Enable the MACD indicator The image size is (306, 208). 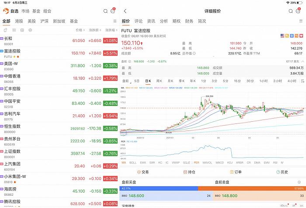(x=220, y=162)
